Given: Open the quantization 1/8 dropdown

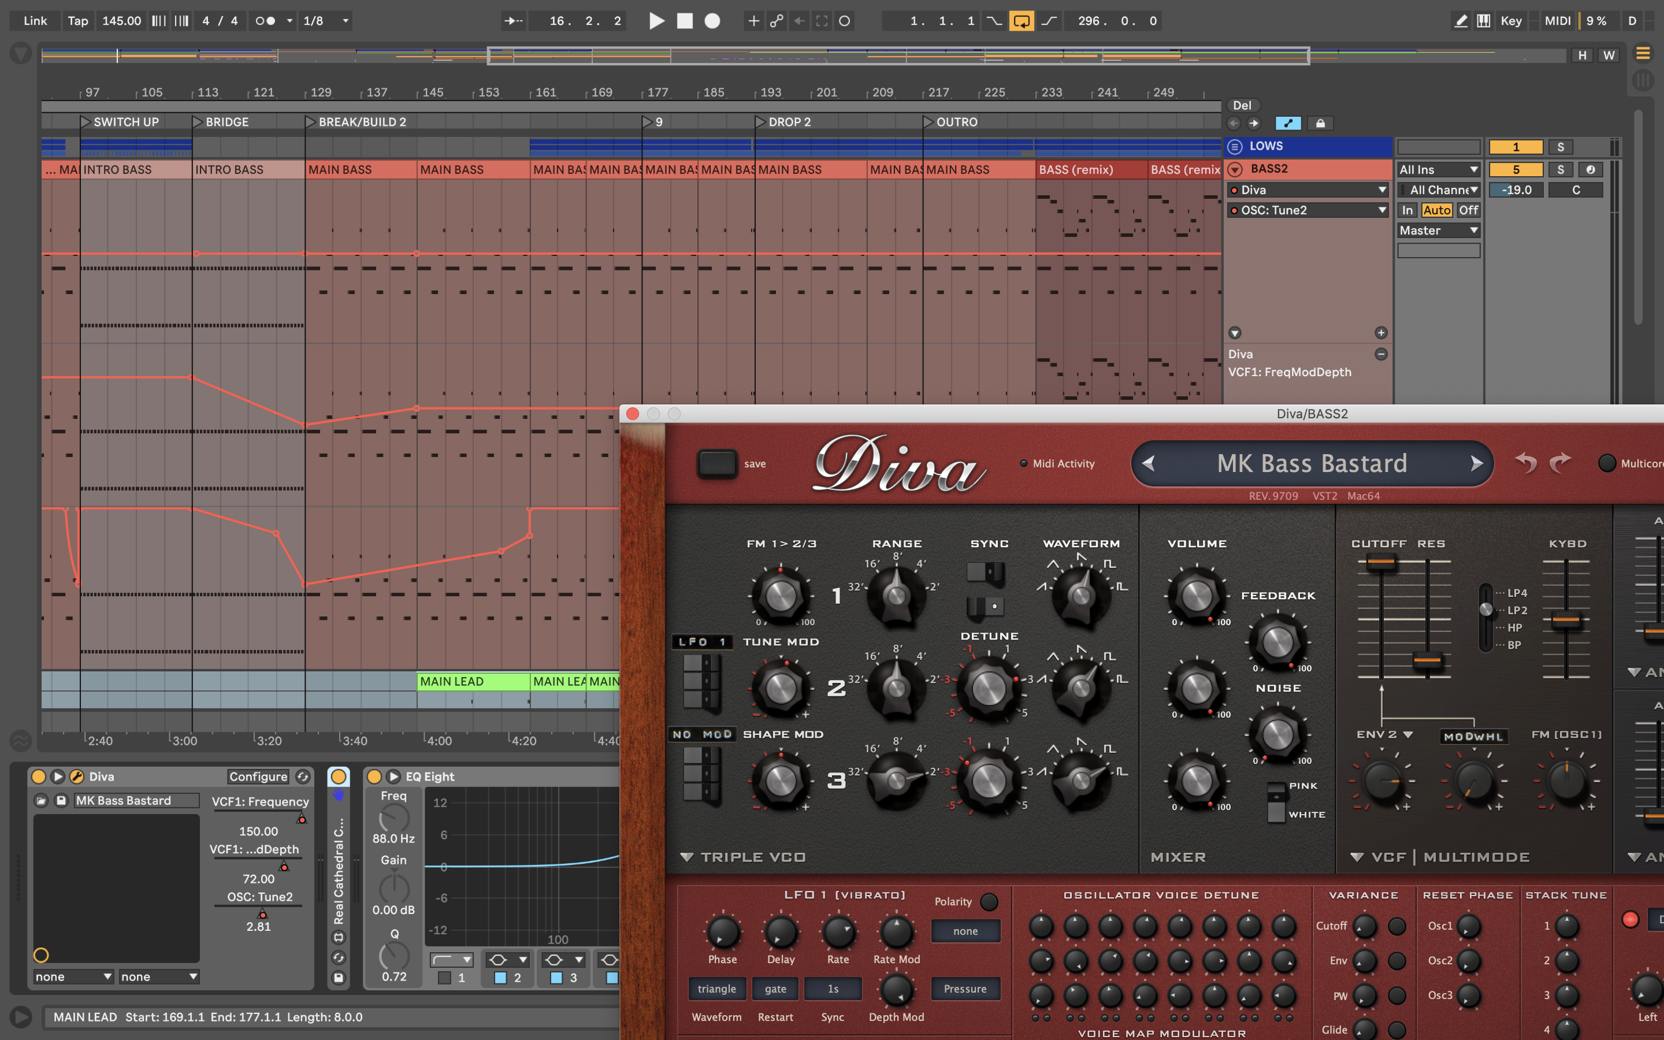Looking at the screenshot, I should (x=326, y=21).
